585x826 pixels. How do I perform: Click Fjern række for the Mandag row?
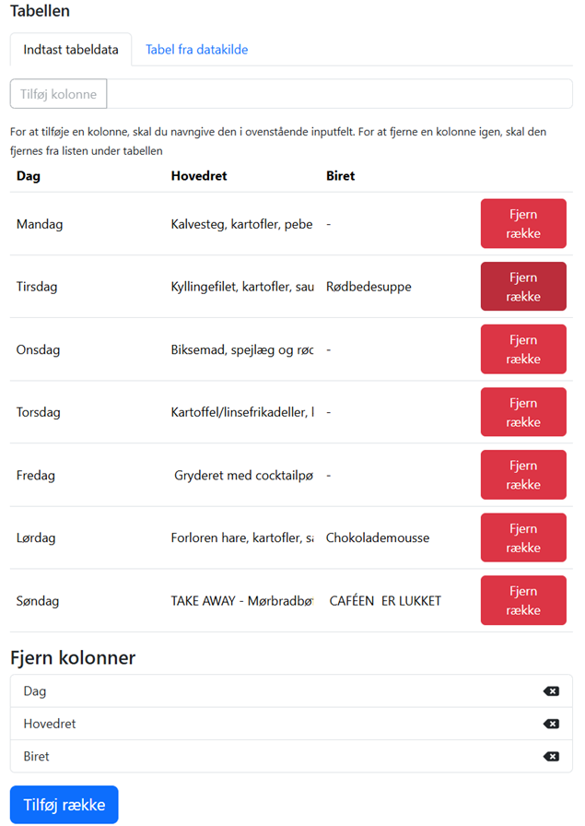(x=523, y=223)
